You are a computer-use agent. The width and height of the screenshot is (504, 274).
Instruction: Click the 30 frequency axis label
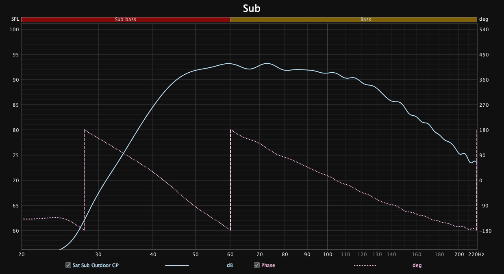point(98,255)
